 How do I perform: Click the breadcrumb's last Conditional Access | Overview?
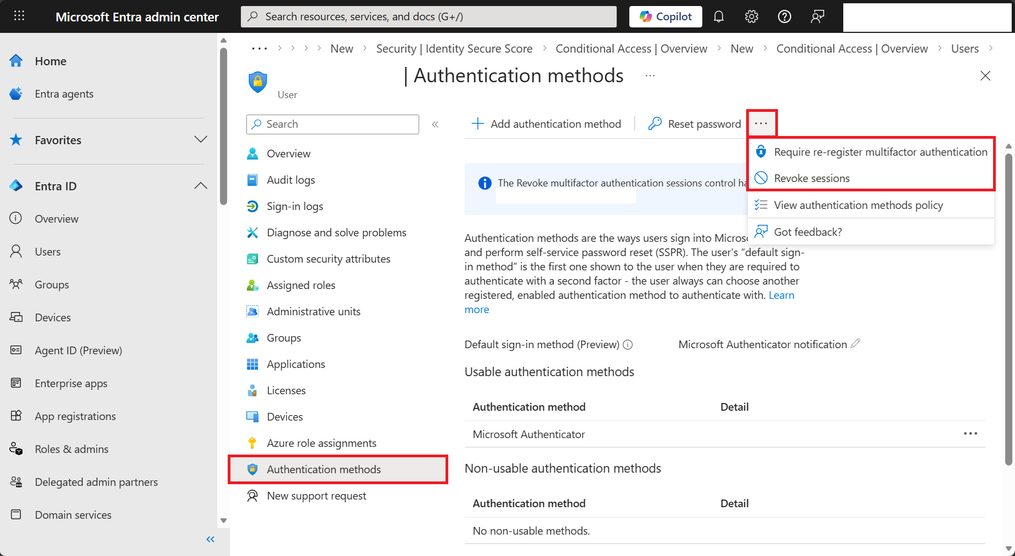pyautogui.click(x=852, y=48)
